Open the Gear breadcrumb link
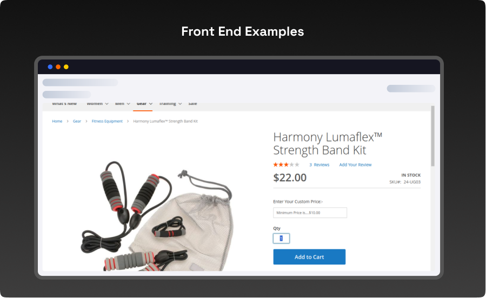The height and width of the screenshot is (298, 486). coord(77,121)
